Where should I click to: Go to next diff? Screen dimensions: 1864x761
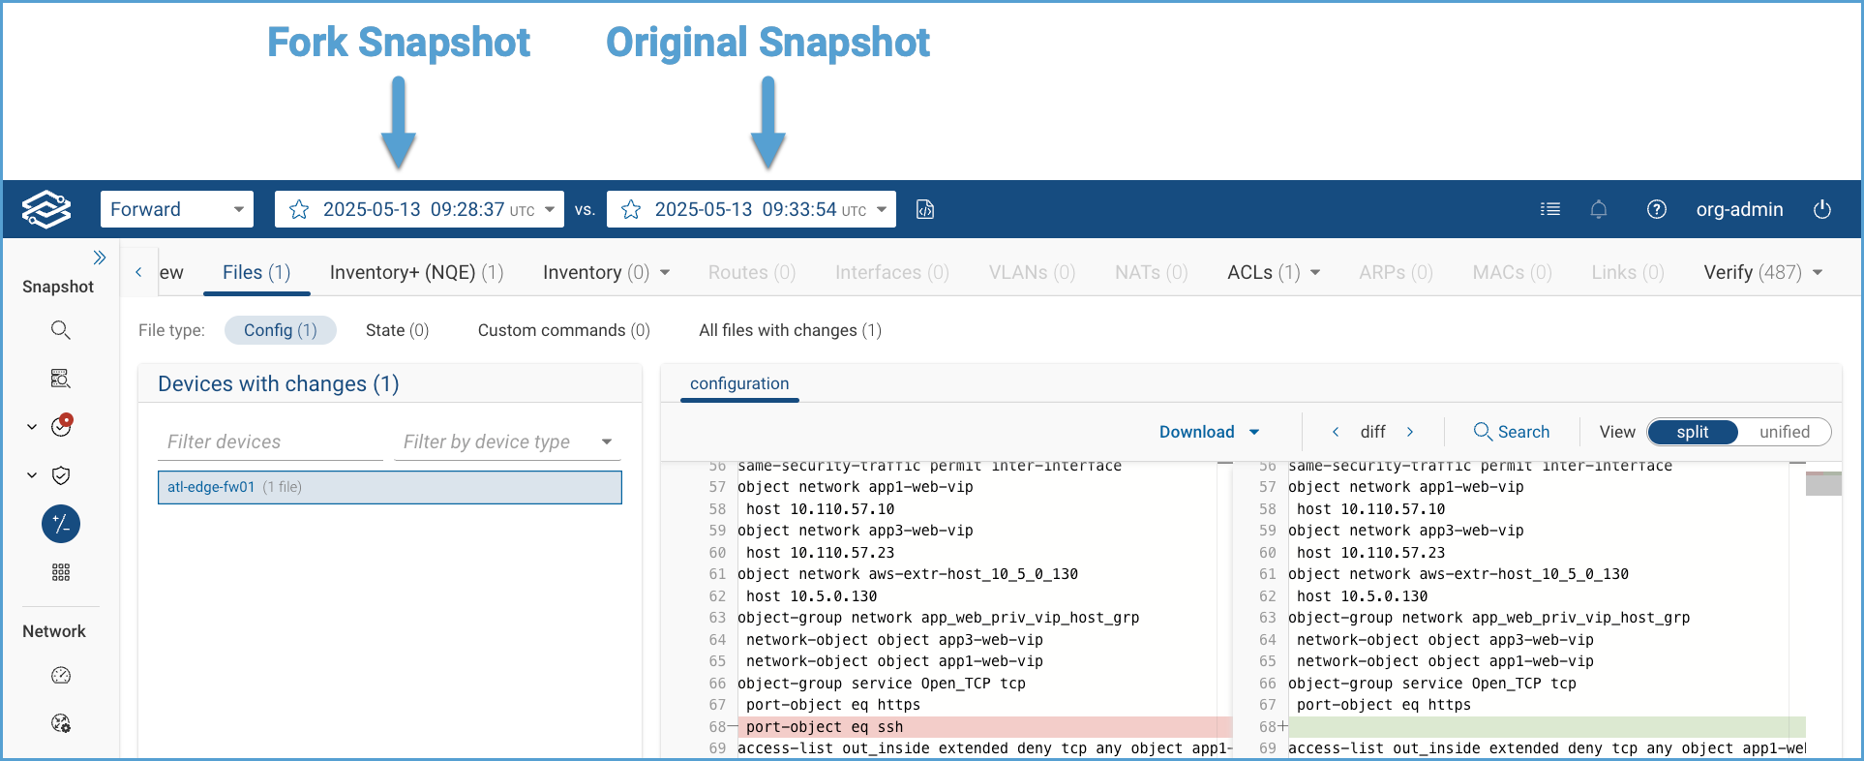(x=1410, y=432)
